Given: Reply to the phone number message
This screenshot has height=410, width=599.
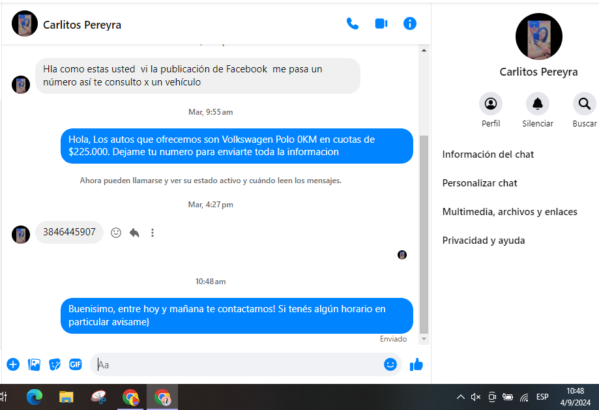Looking at the screenshot, I should tap(134, 233).
